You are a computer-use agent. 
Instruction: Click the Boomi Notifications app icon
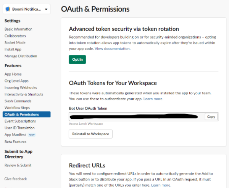click(x=8, y=9)
